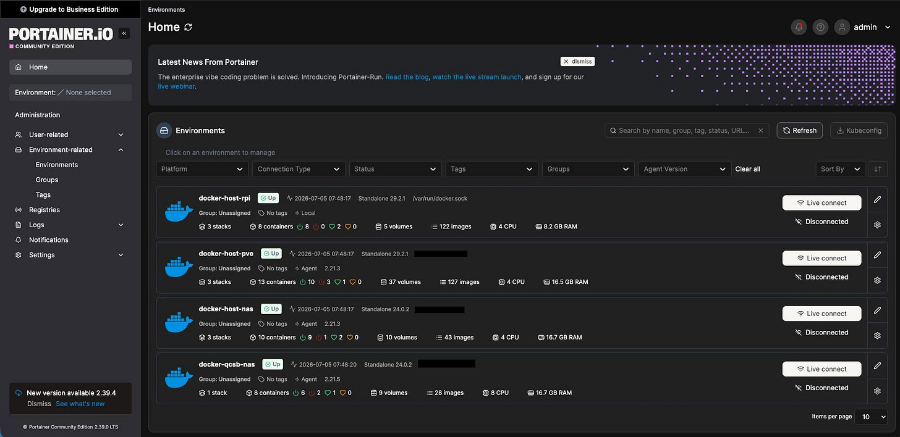Dismiss the Latest News banner
900x437 pixels.
coord(578,62)
